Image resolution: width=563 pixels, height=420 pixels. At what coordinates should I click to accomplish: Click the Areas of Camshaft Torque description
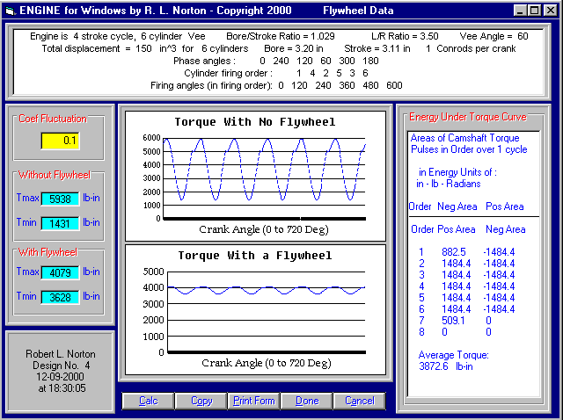(x=469, y=143)
